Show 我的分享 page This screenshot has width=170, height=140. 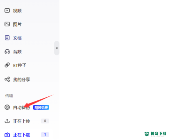pyautogui.click(x=21, y=79)
